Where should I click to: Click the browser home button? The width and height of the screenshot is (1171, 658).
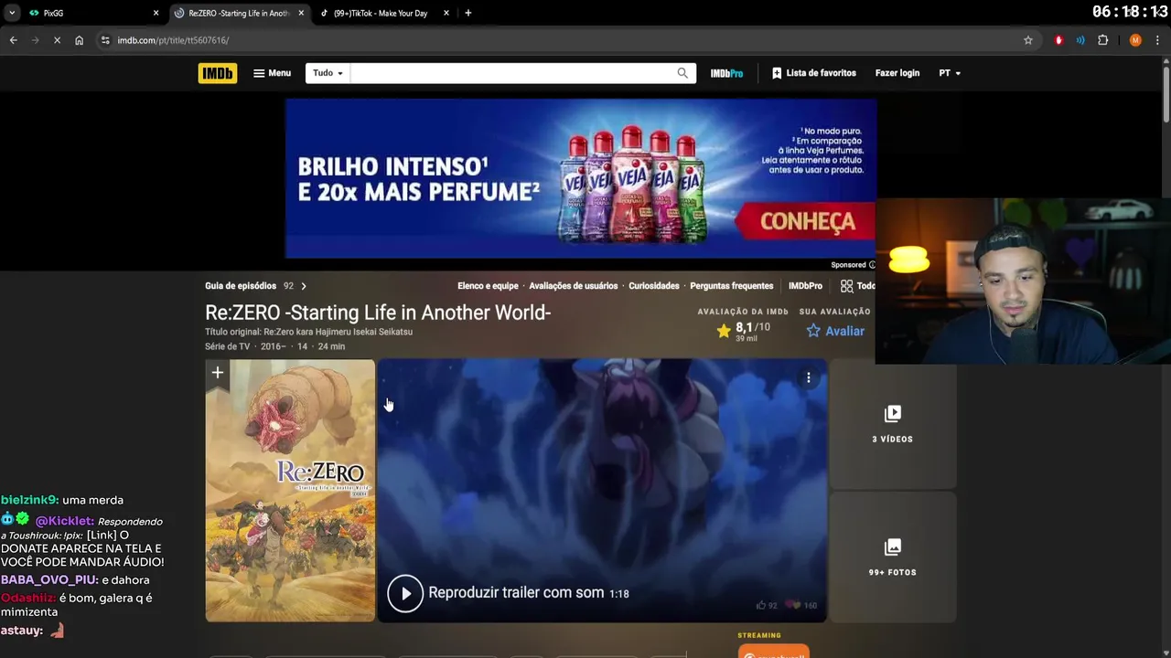point(79,40)
